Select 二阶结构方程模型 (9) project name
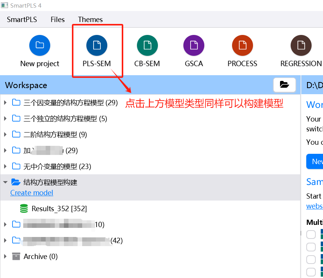This screenshot has height=278, width=323. pos(55,134)
